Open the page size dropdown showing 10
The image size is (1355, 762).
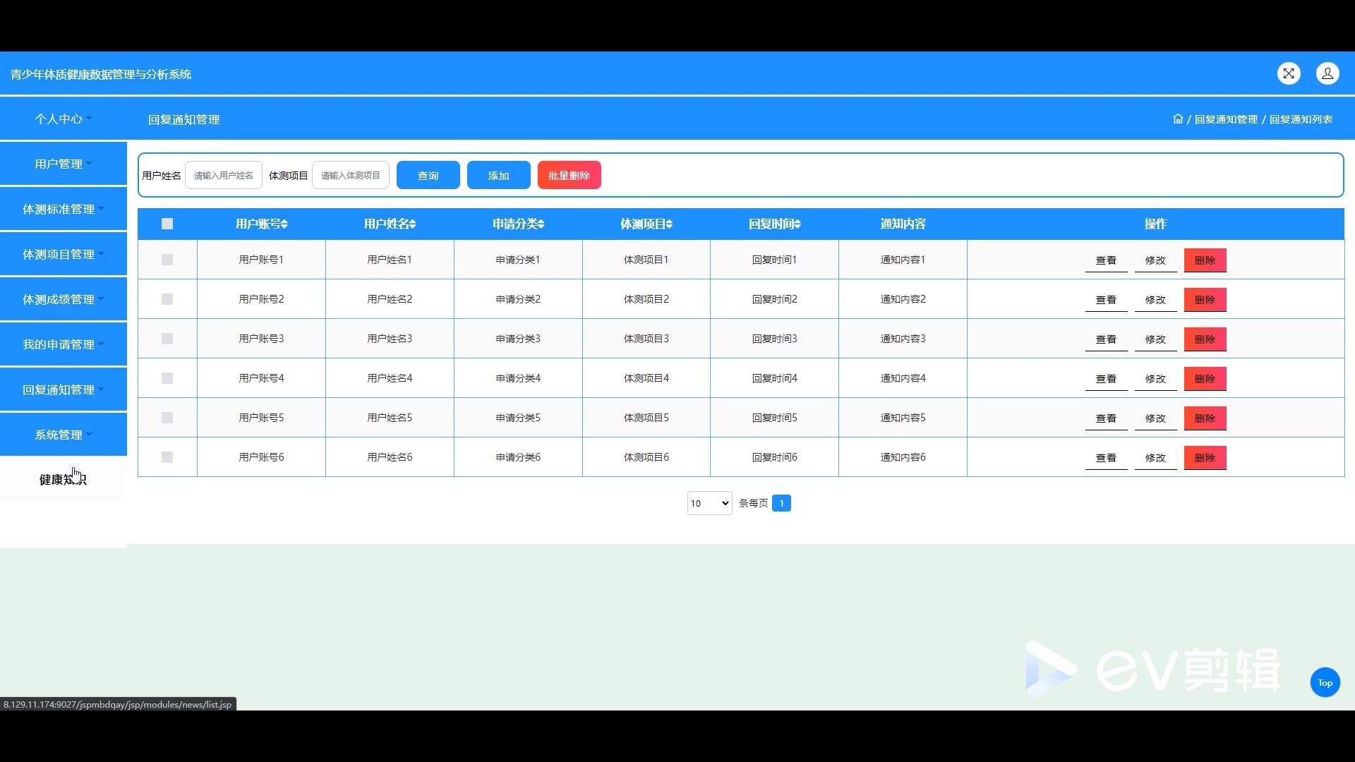[x=709, y=503]
